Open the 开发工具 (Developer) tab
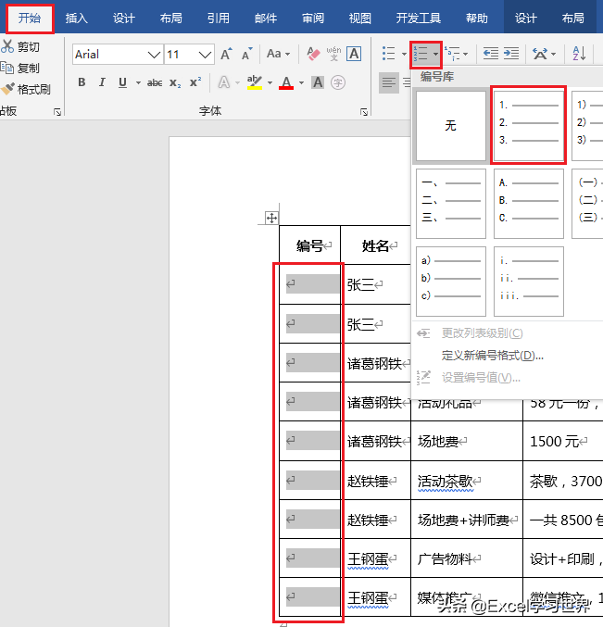The image size is (603, 627). (419, 18)
